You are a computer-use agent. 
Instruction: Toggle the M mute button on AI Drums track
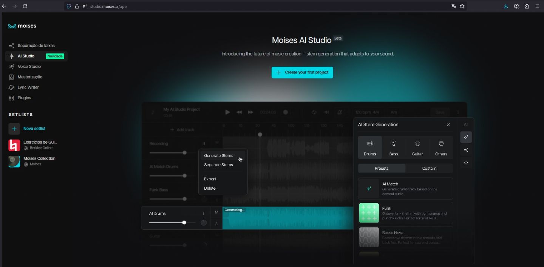pos(216,212)
